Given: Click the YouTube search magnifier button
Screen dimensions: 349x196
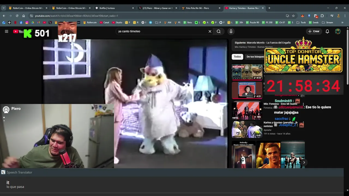Looking at the screenshot, I should pos(219,31).
